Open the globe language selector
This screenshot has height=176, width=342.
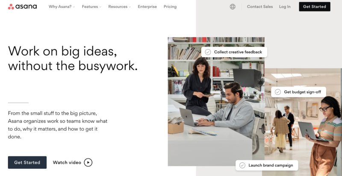[233, 6]
